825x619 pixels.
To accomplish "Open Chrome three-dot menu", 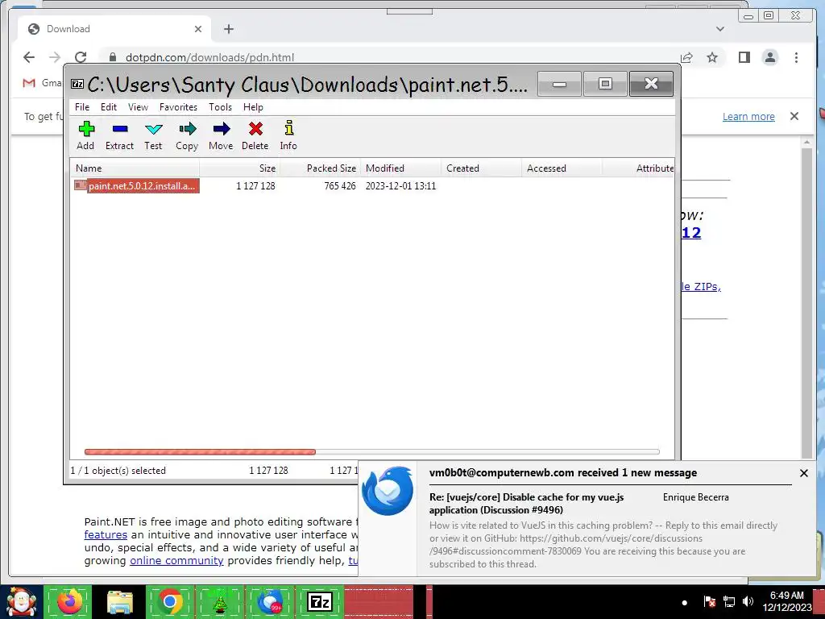I will click(796, 57).
